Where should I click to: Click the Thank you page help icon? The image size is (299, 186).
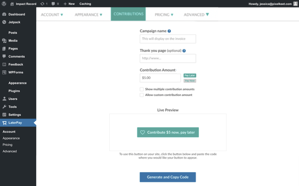[x=184, y=51]
